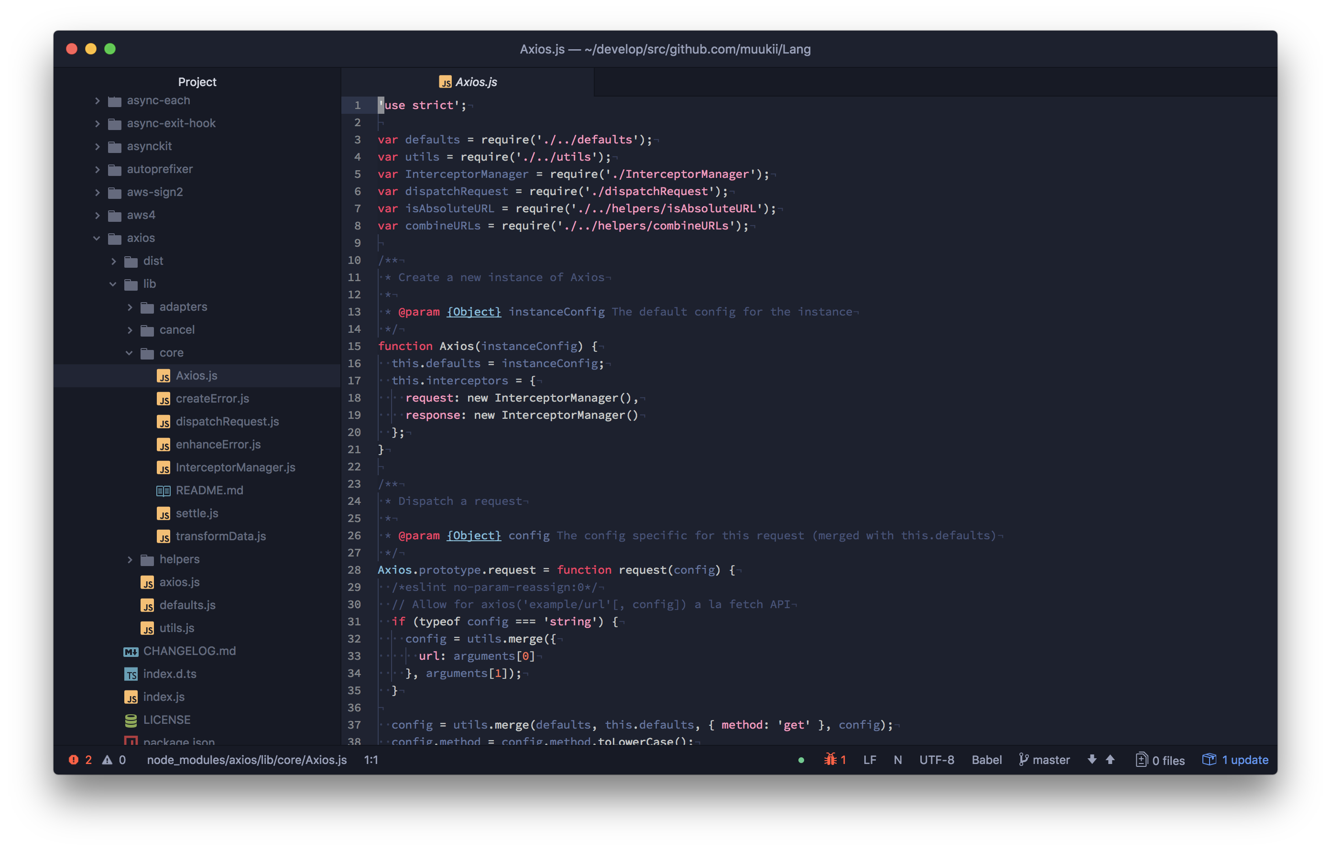Click the bug deprecation icon in status bar
Screen dimensions: 1331x851
pos(830,760)
